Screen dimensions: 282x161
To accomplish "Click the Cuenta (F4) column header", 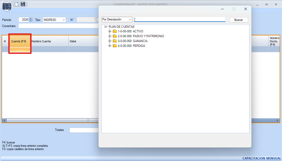I will pos(19,41).
